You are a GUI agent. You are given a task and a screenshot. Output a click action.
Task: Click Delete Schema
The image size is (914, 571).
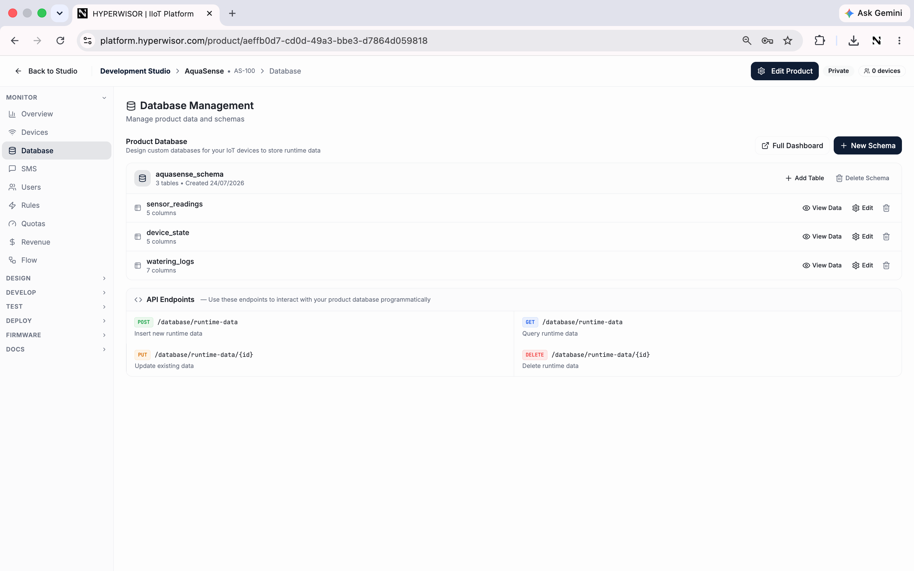(862, 178)
